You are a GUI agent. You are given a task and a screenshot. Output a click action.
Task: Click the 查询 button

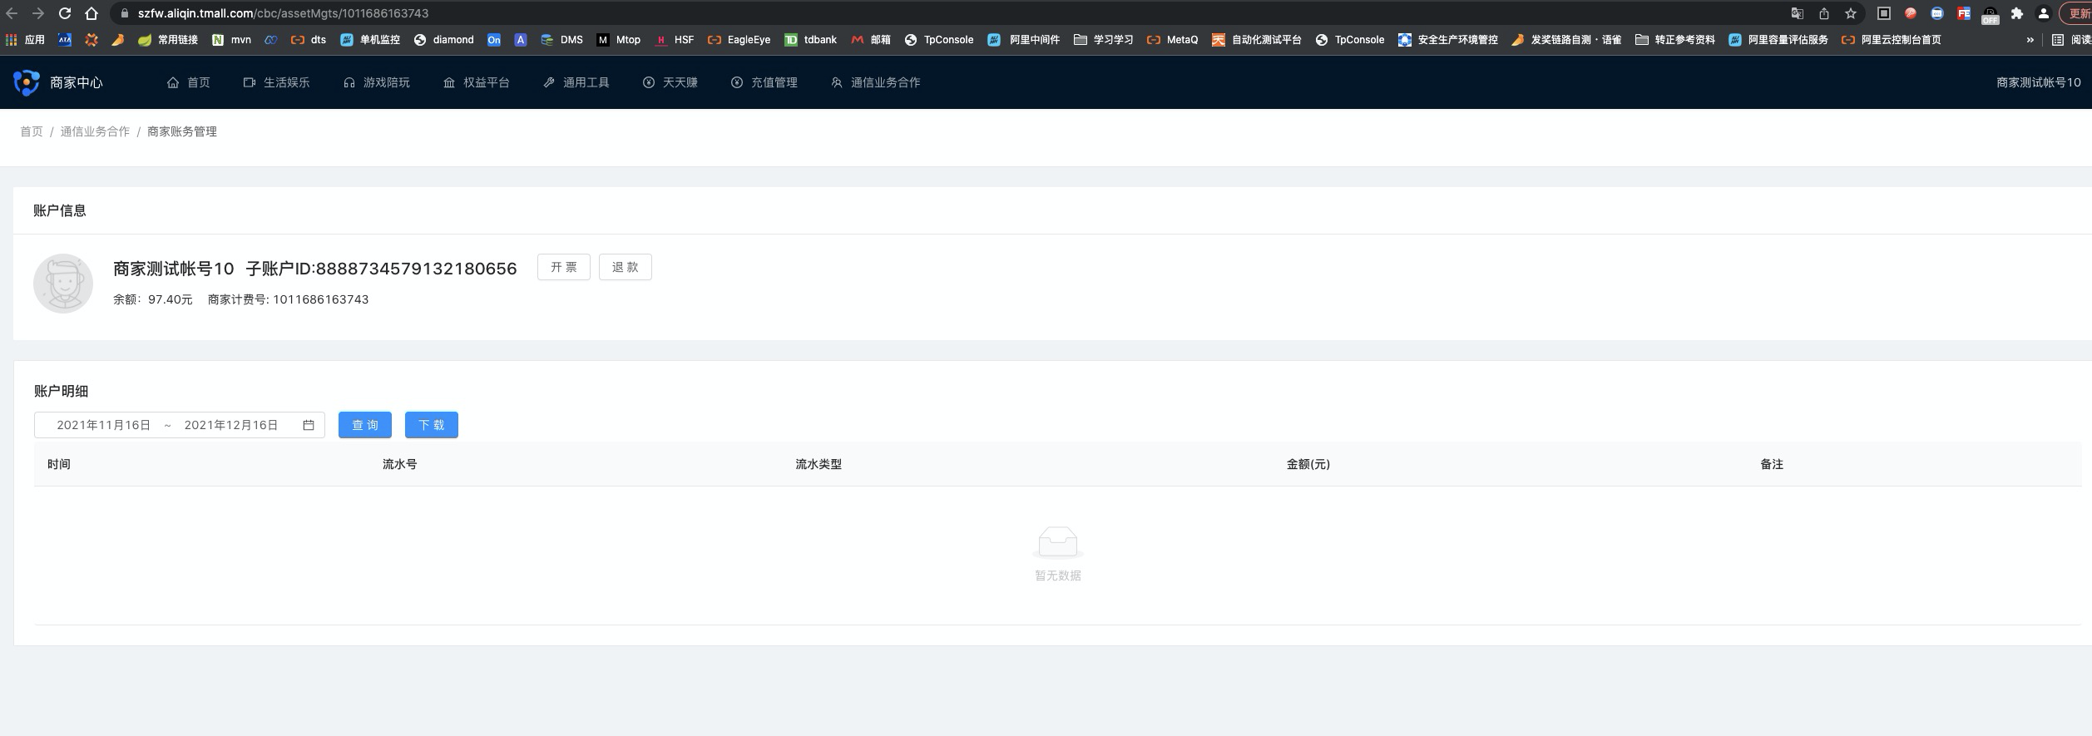coord(365,425)
